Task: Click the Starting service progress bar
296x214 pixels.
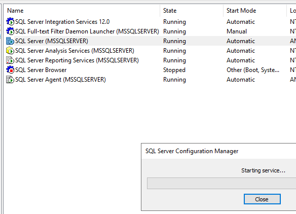Action: [221, 183]
